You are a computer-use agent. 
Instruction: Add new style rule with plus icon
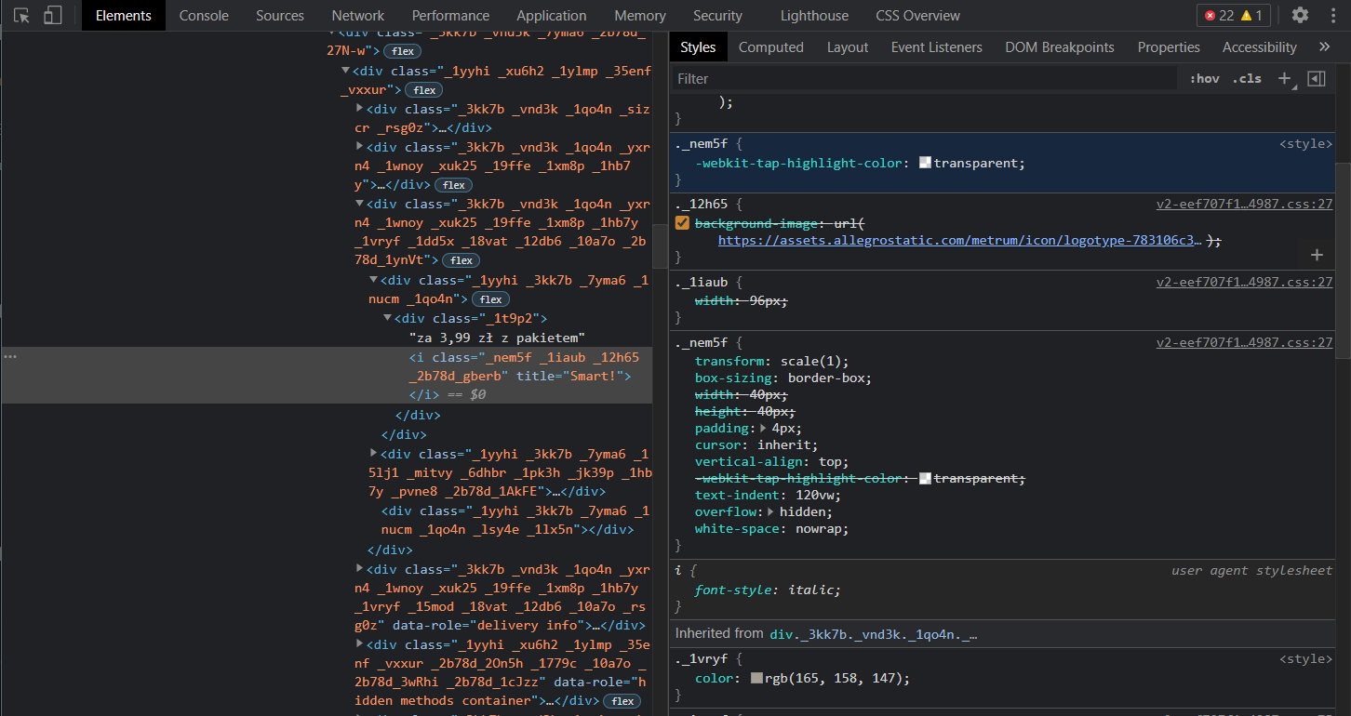click(1285, 78)
